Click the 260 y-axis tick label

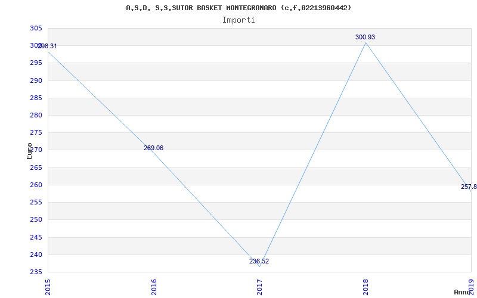coord(36,185)
